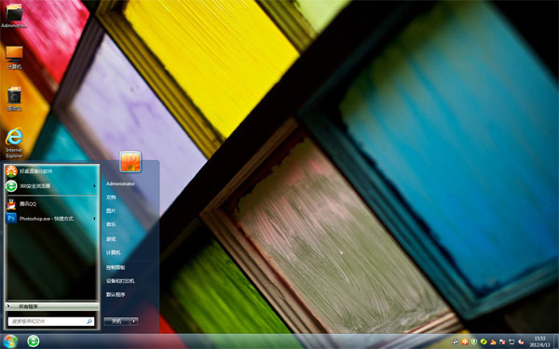Click the orange figure tray icon
The image size is (559, 349).
tap(493, 342)
